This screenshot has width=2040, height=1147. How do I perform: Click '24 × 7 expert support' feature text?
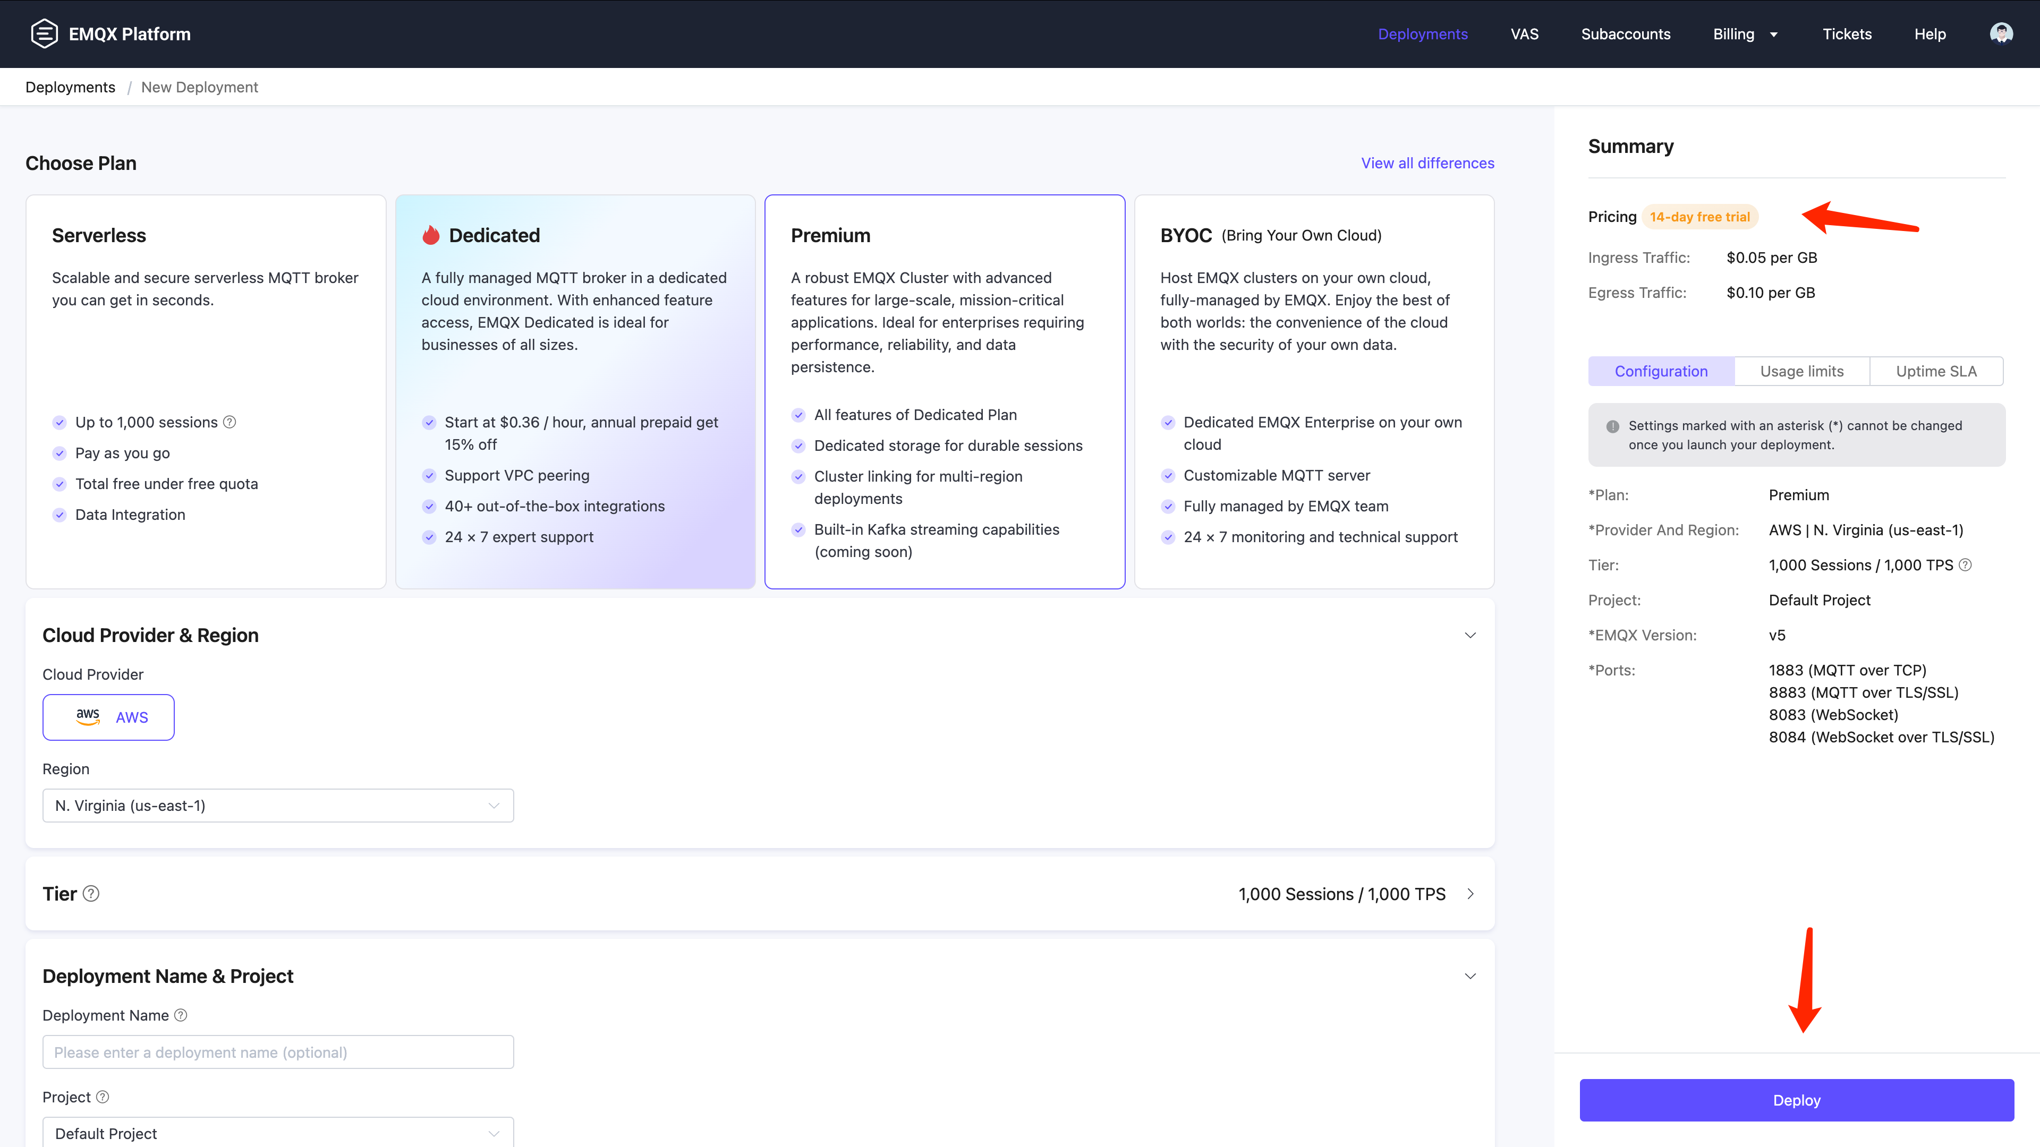[518, 537]
